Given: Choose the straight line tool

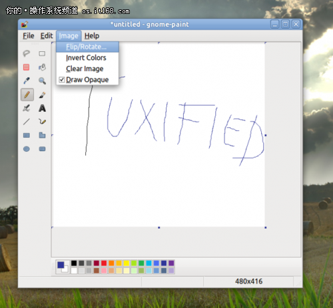Looking at the screenshot, I should tap(27, 122).
